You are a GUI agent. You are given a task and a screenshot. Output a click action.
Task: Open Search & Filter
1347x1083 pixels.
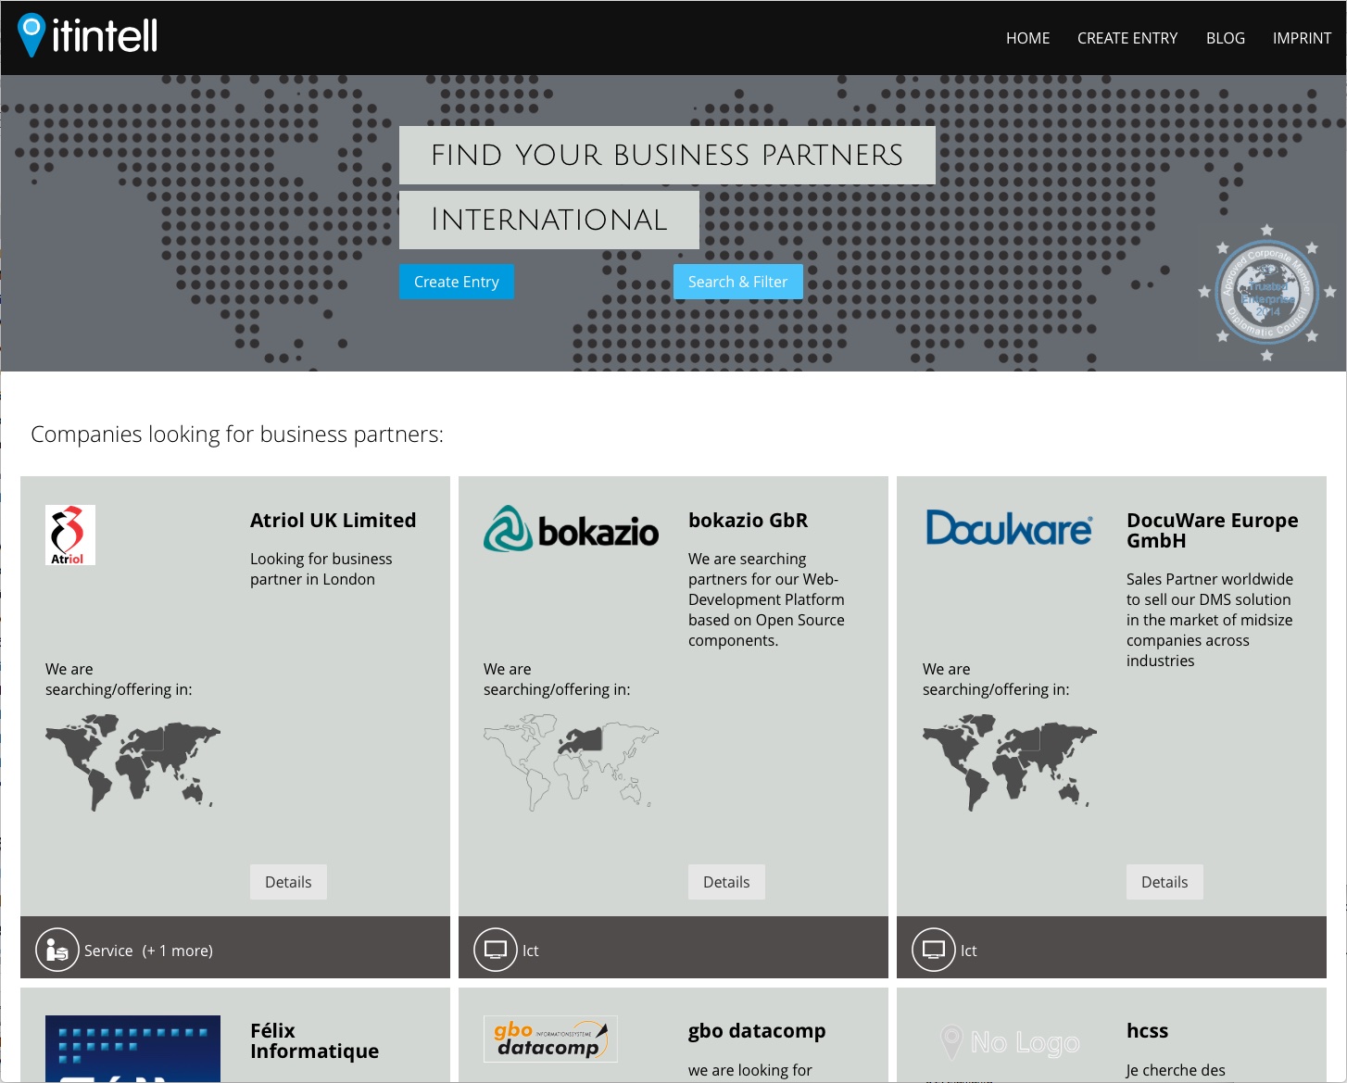737,282
